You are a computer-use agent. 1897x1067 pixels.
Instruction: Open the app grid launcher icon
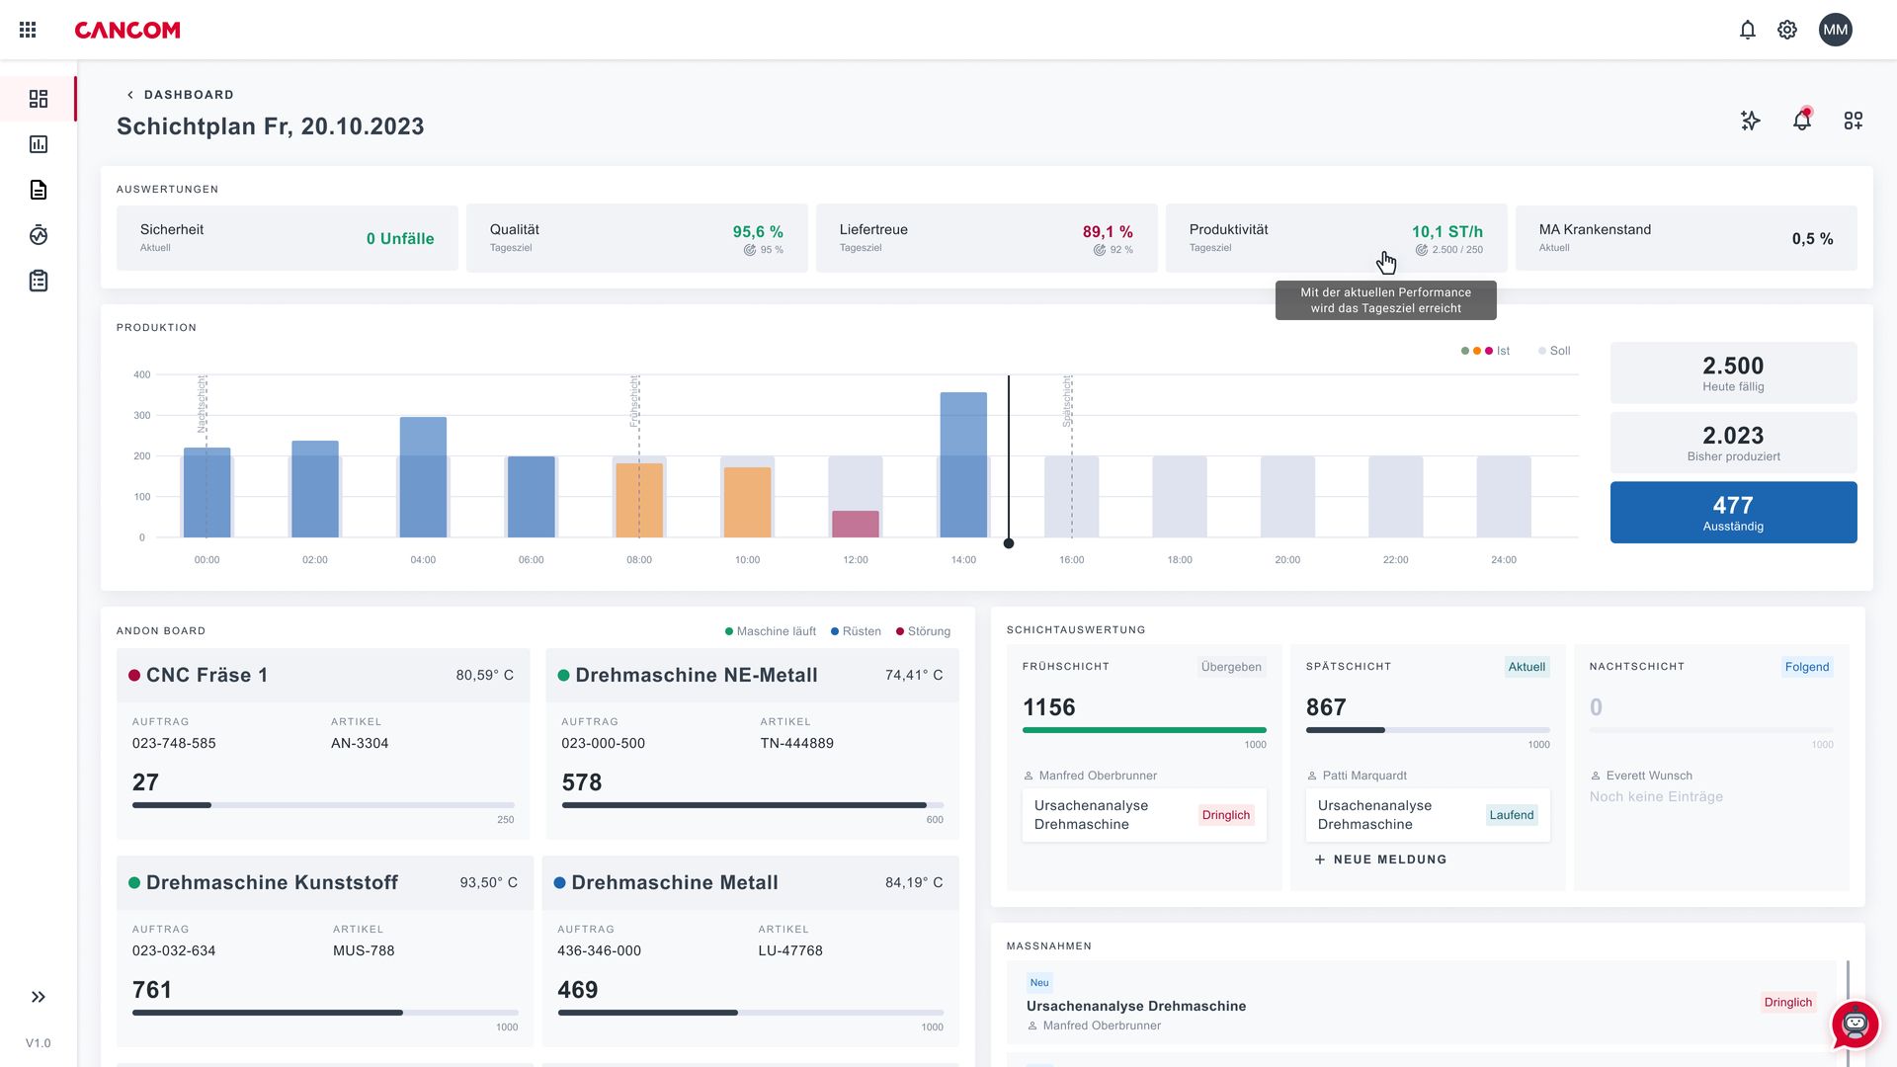coord(28,30)
